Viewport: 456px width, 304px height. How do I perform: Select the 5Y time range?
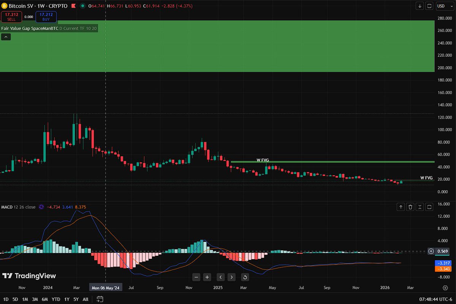[76, 299]
